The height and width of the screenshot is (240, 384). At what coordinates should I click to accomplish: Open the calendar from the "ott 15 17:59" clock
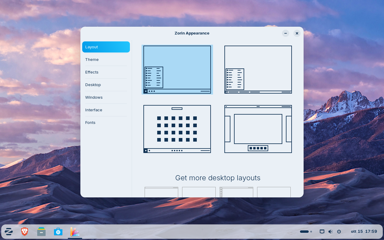pyautogui.click(x=364, y=232)
